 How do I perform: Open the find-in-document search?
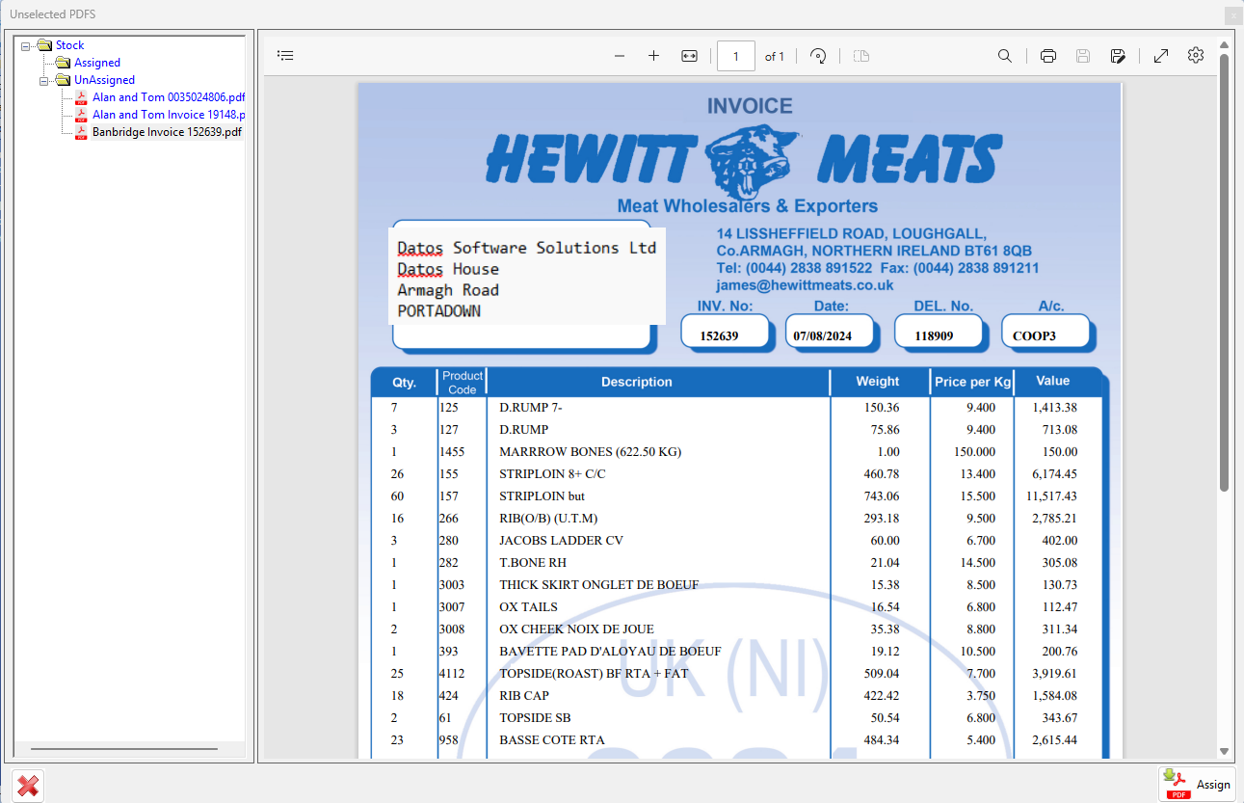click(x=1004, y=56)
